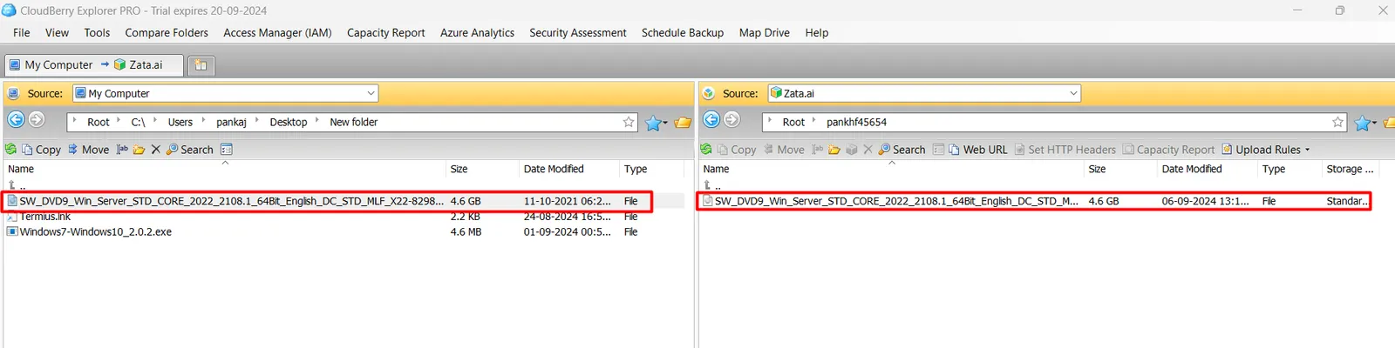This screenshot has height=348, width=1395.
Task: Open the Help menu
Action: 816,32
